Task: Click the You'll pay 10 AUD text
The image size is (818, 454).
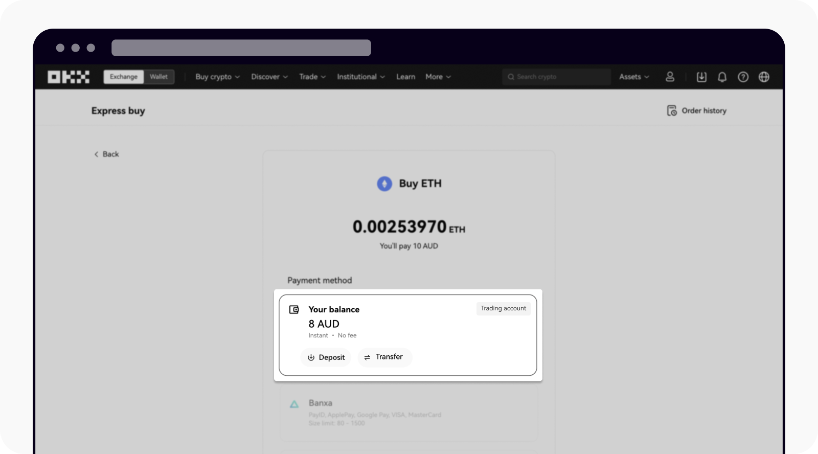Action: [x=409, y=246]
